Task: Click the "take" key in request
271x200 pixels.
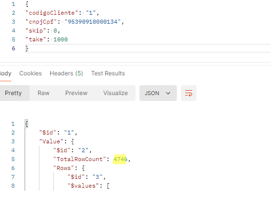Action: [x=36, y=39]
